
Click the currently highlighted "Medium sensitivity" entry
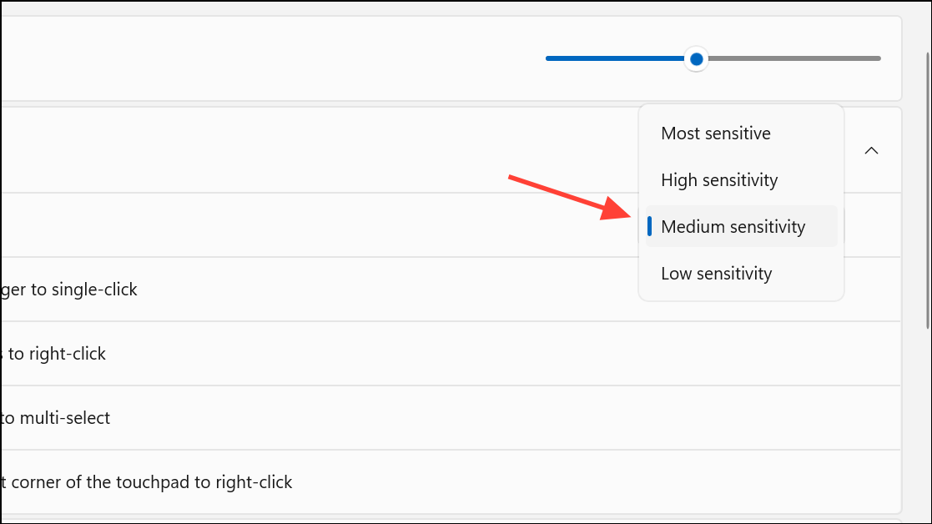(x=733, y=226)
